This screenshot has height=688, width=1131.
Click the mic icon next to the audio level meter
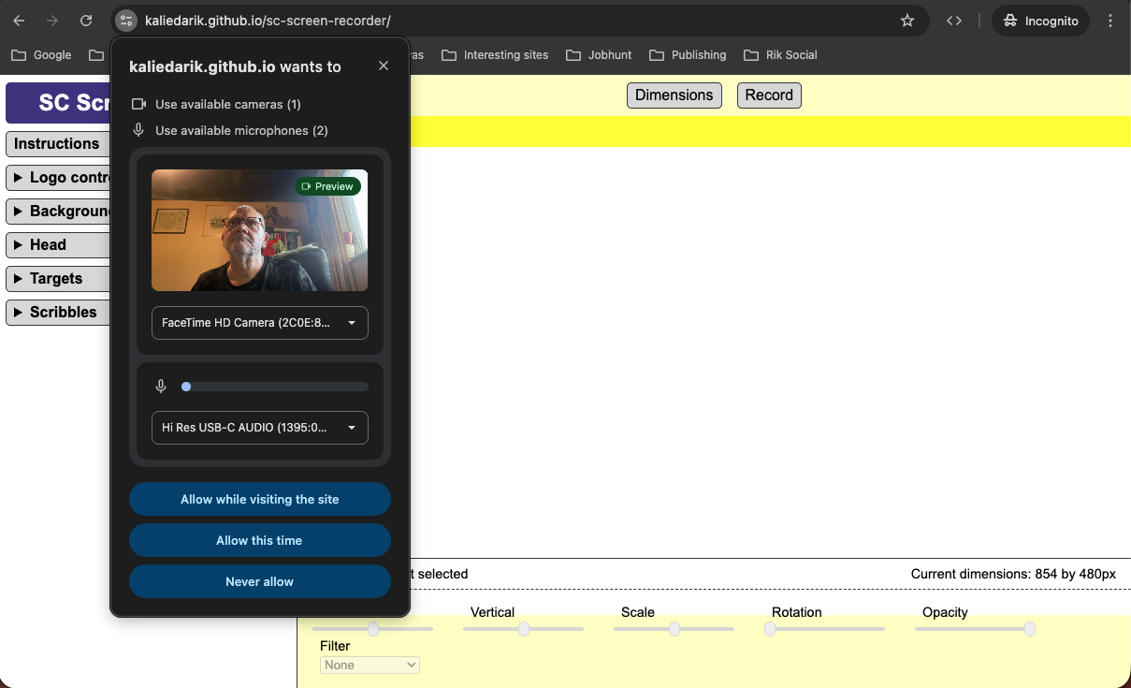coord(160,386)
